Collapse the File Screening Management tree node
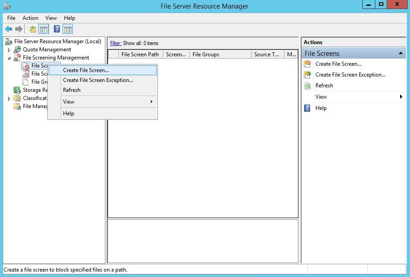The image size is (410, 277). pos(9,58)
